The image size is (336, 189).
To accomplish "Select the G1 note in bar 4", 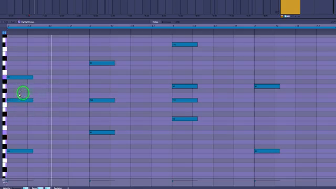I will [x=267, y=151].
